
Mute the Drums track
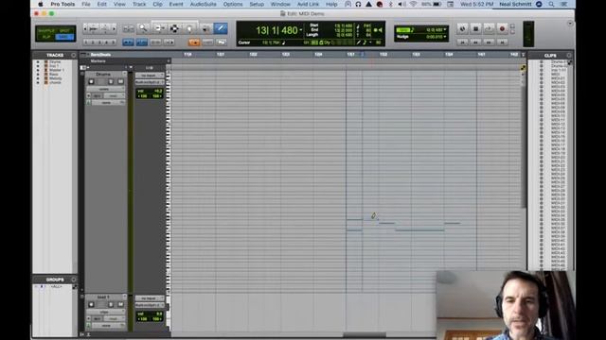point(120,82)
